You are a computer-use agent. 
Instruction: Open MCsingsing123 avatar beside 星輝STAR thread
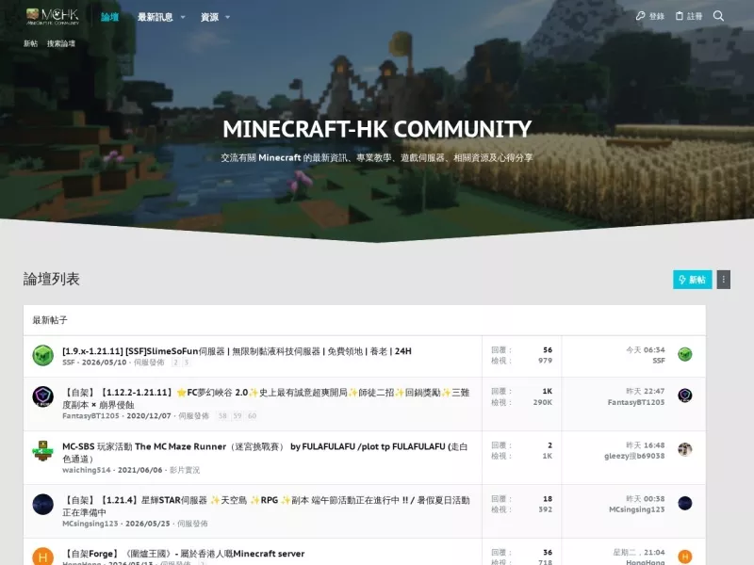42,505
